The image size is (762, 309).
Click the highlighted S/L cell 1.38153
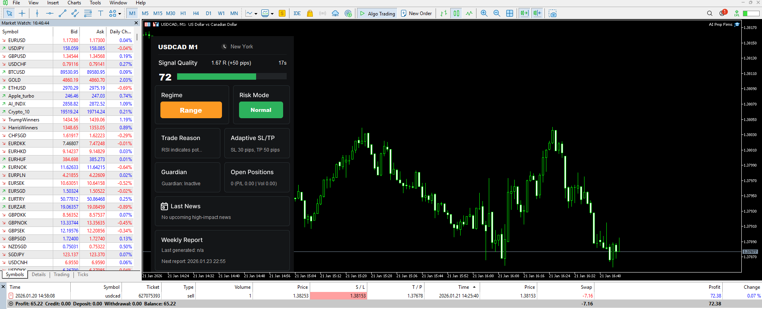tap(338, 296)
